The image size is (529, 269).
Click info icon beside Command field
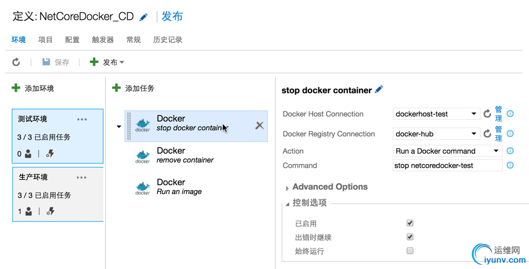point(510,165)
